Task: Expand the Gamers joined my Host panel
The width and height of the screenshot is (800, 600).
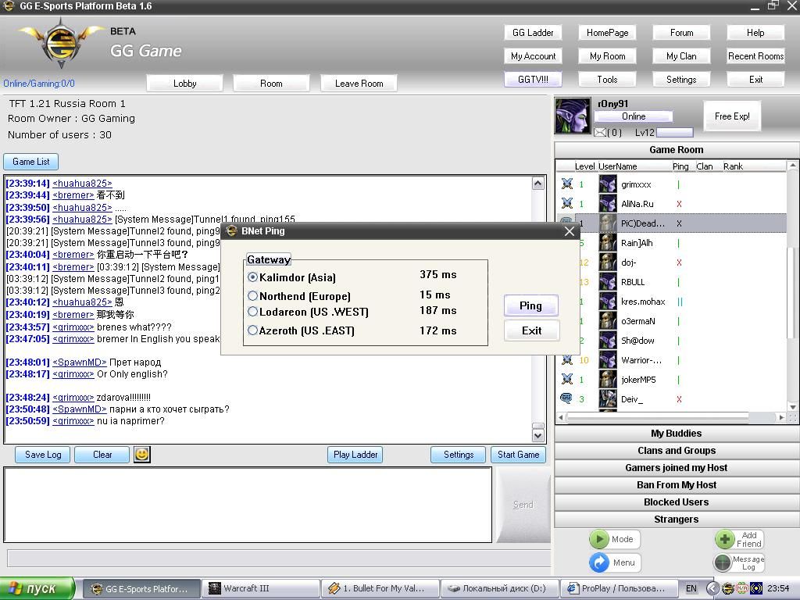Action: 677,468
